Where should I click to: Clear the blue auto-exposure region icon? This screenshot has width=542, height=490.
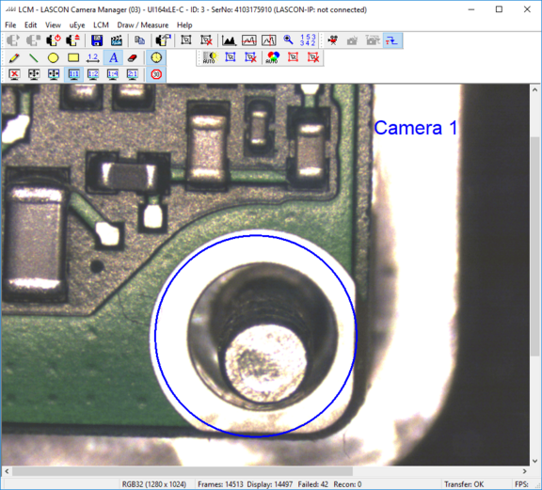point(250,57)
